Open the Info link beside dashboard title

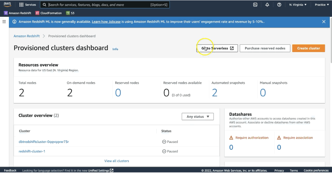pos(115,49)
